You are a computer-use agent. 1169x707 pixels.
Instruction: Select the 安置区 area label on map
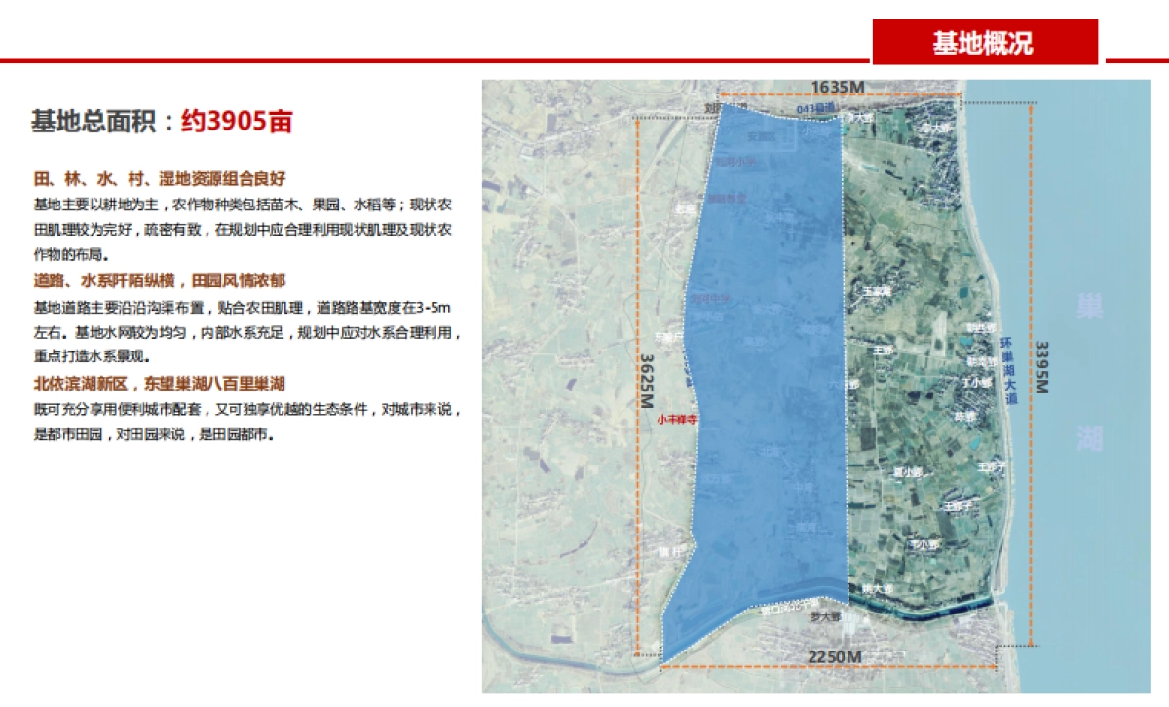(762, 135)
